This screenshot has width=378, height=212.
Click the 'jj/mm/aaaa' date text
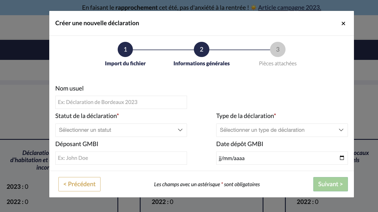pyautogui.click(x=232, y=158)
